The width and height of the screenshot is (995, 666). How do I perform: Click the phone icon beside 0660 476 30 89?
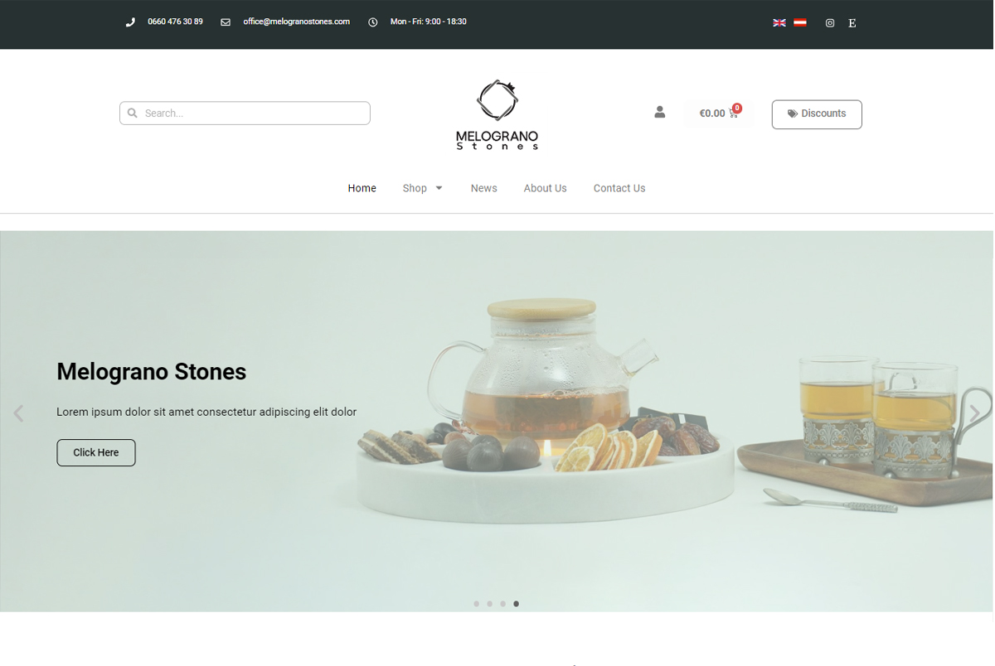coord(130,22)
